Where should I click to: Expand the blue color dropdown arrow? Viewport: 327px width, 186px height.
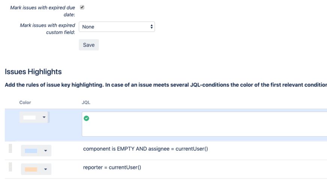click(46, 151)
